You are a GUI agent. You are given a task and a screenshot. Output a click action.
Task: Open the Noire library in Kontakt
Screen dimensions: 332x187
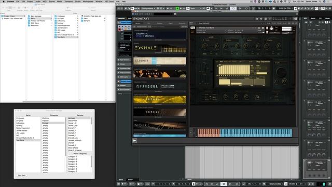point(160,125)
